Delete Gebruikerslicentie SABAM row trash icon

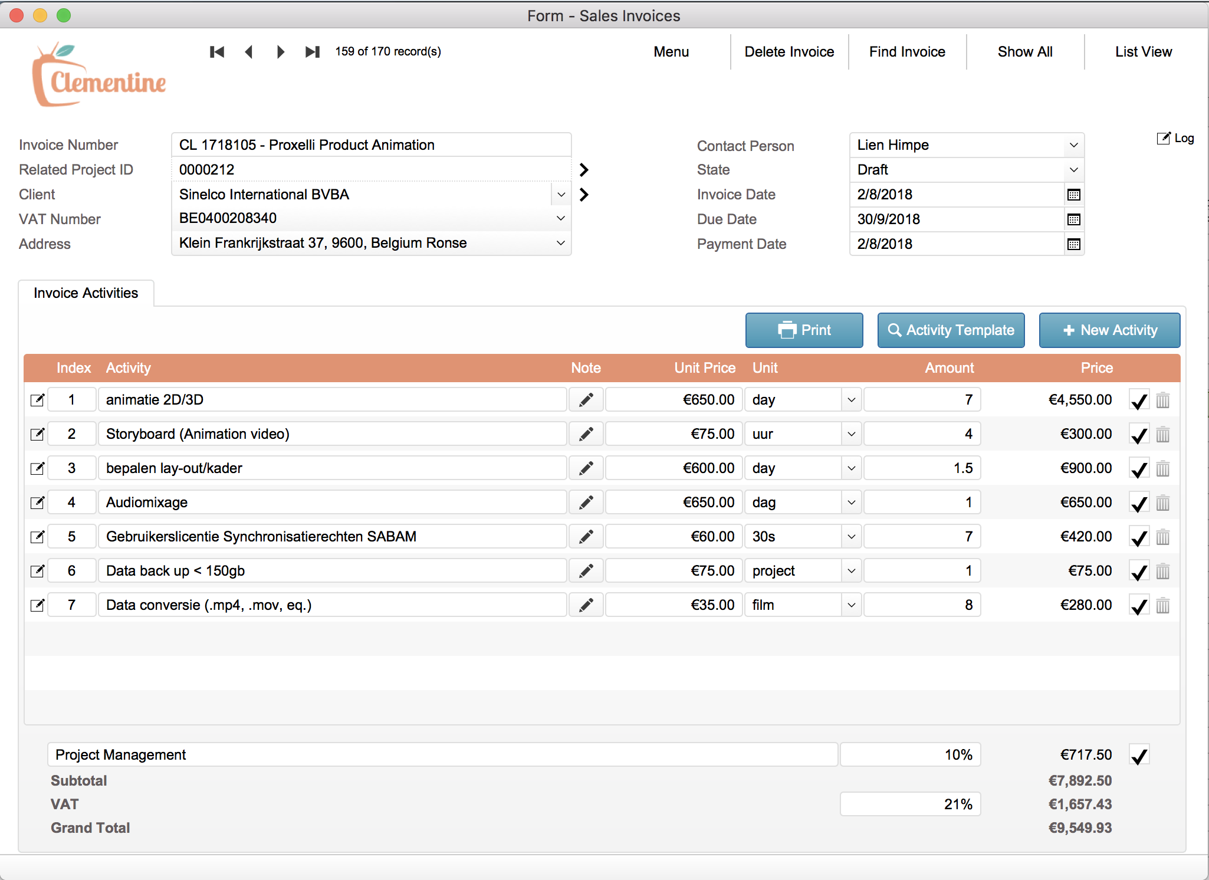tap(1163, 537)
